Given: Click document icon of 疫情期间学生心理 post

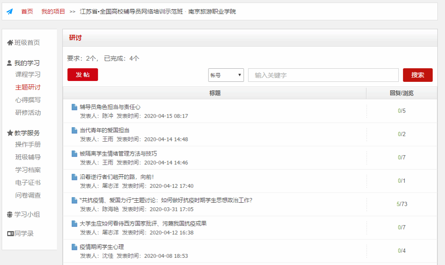Looking at the screenshot, I should pos(75,247).
